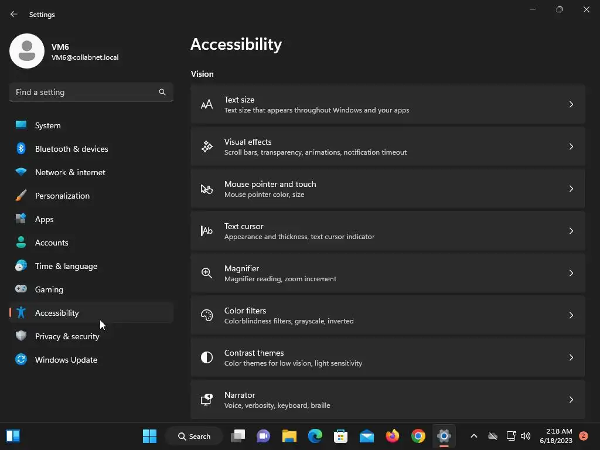Click the Accounts person icon in sidebar
Screen dimensions: 600x450
21,242
